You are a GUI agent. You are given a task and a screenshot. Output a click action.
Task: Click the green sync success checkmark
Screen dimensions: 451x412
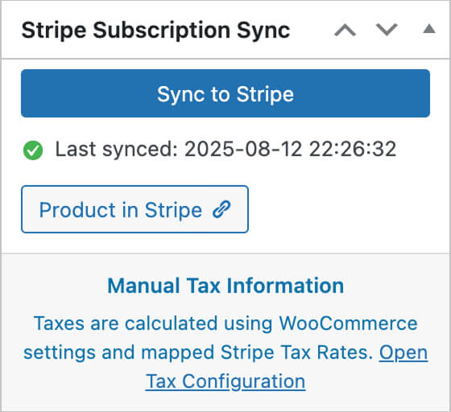click(x=33, y=150)
